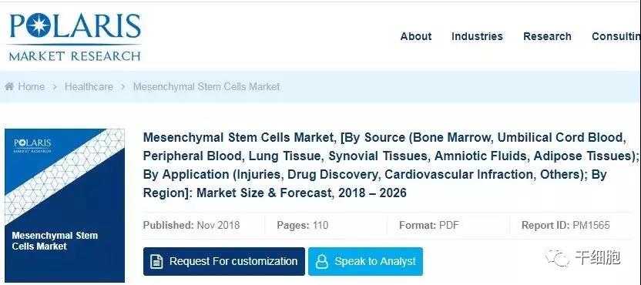Click the WeChat watermark icon
Image resolution: width=641 pixels, height=285 pixels.
(x=558, y=257)
